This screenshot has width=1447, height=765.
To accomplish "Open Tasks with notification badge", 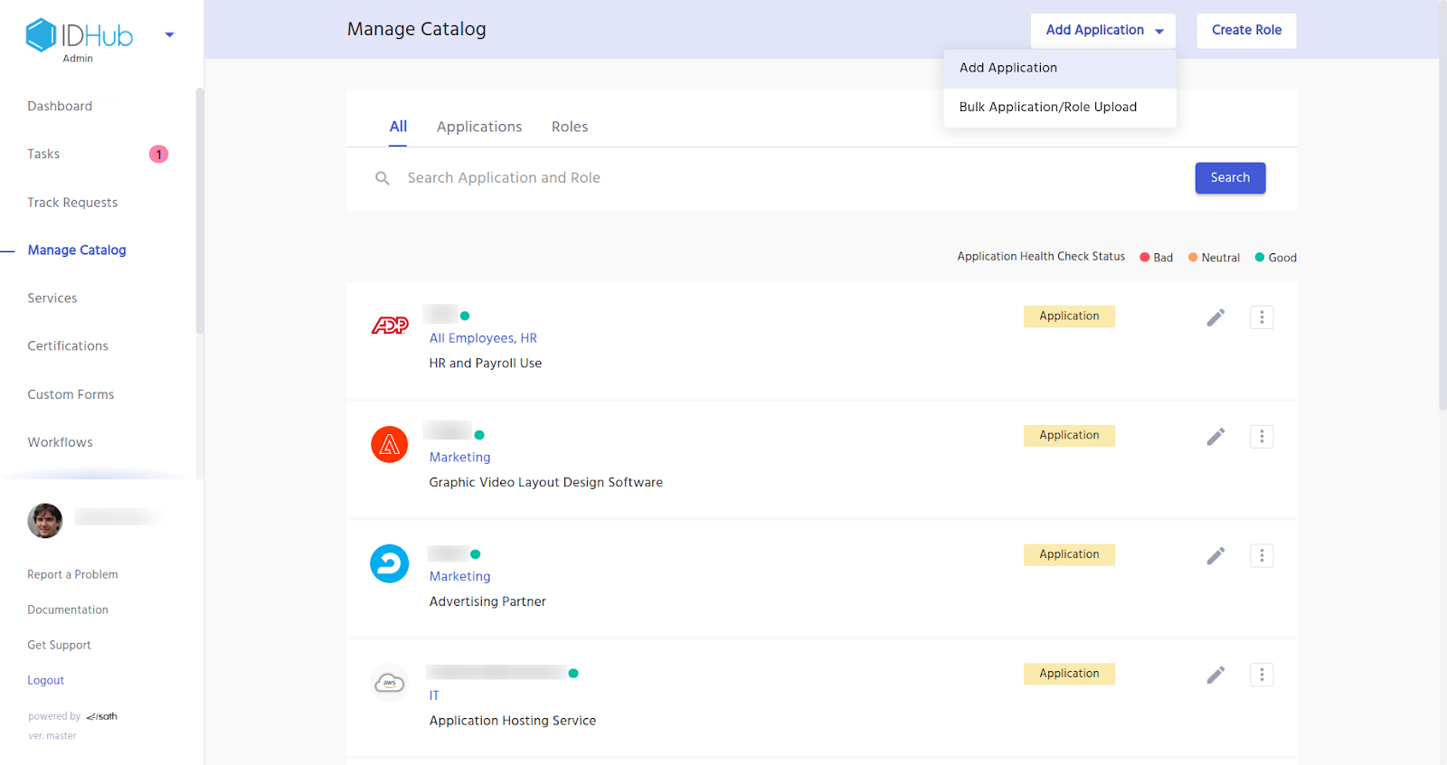I will pyautogui.click(x=43, y=154).
